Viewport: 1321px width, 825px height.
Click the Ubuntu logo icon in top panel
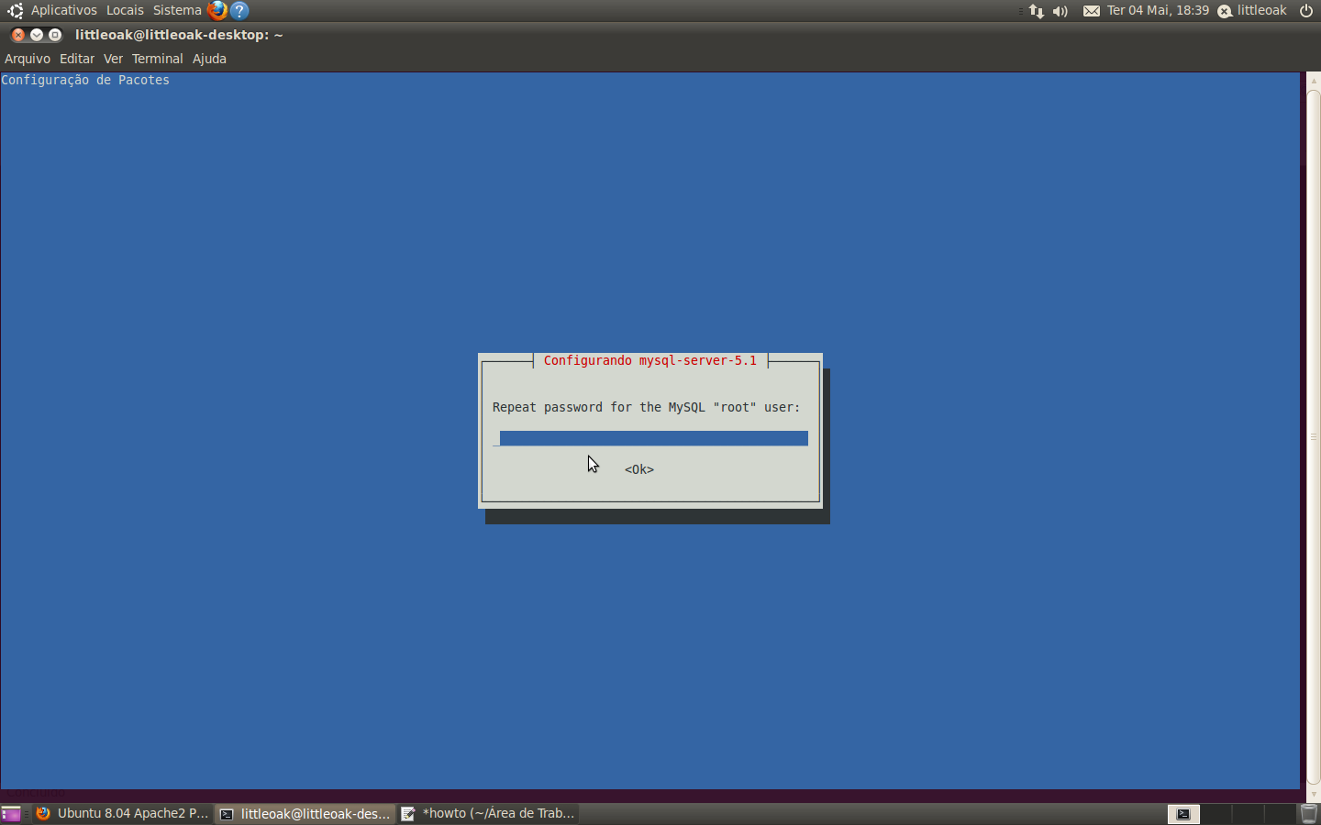pyautogui.click(x=15, y=11)
